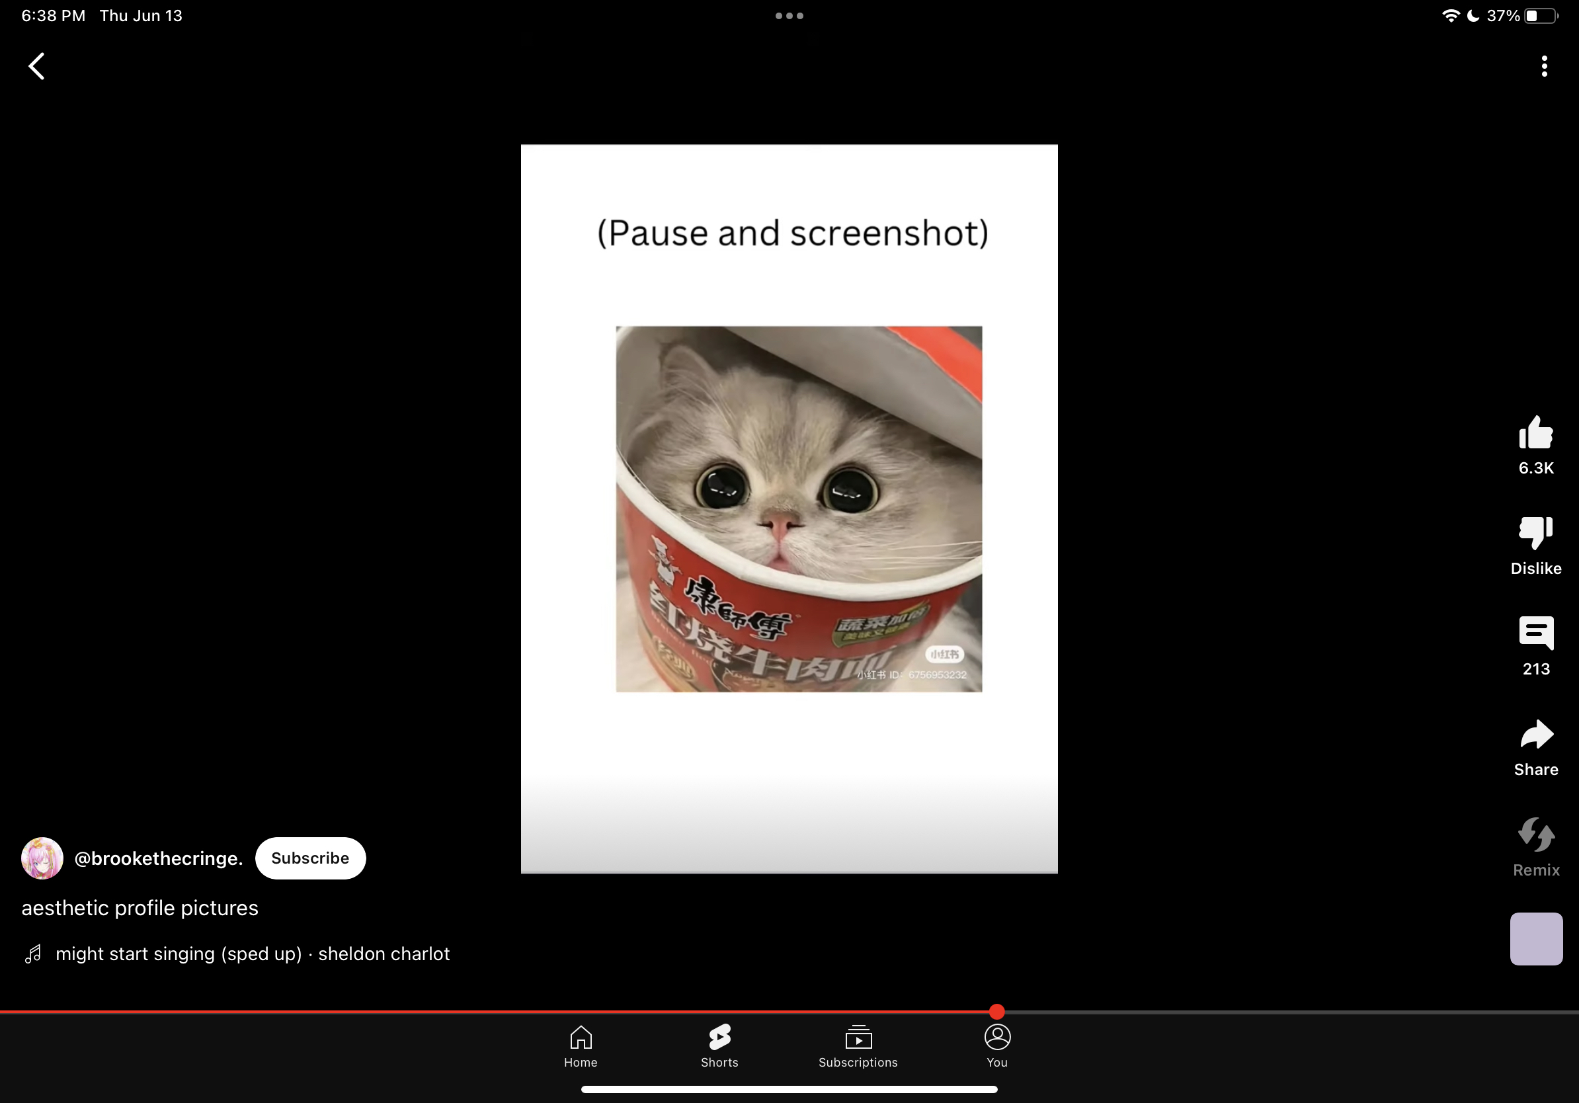Switch to the Shorts tab

(719, 1046)
